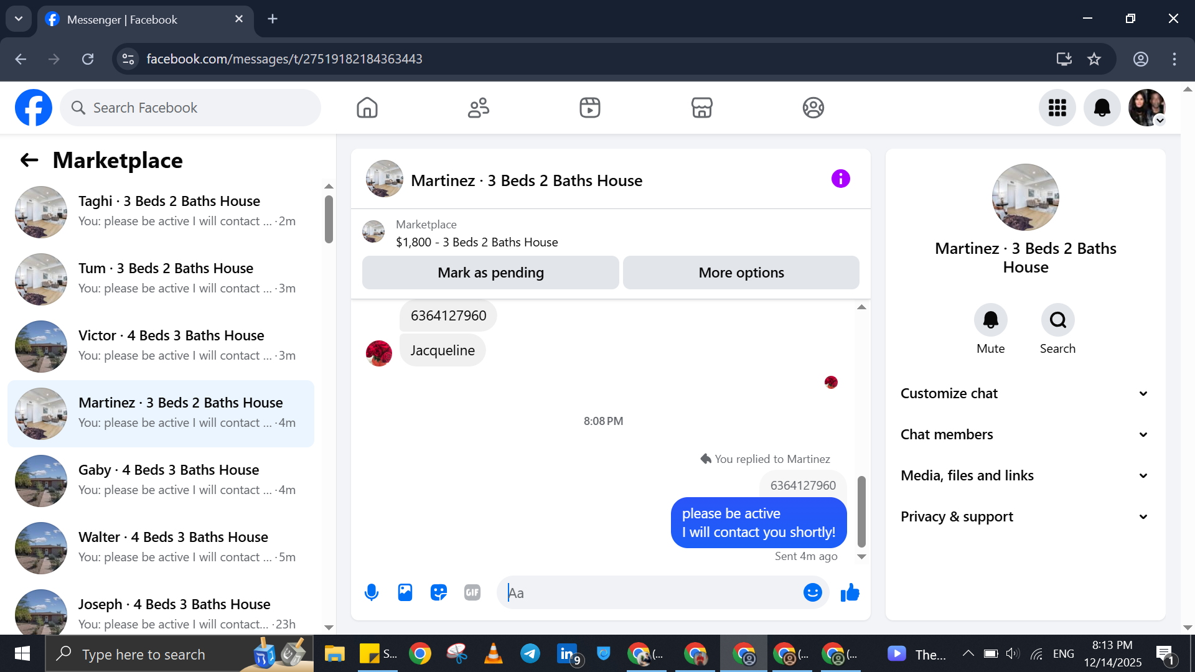
Task: Open emoji picker in message box
Action: [812, 592]
